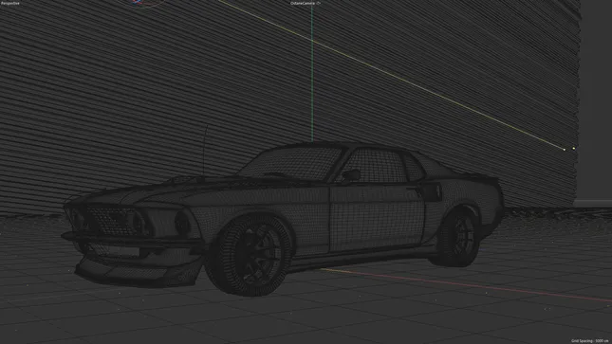Click the "OctaneCamera" camera label
612x344 pixels.
[x=303, y=3]
